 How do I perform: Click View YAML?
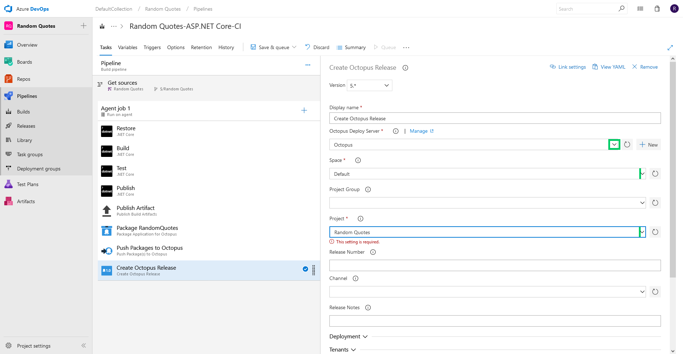609,67
